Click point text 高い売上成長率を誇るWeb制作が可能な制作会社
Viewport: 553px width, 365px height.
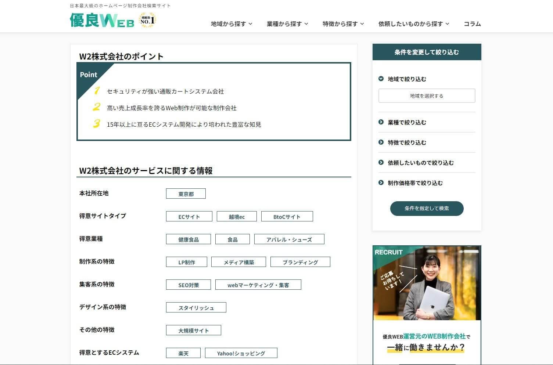coord(172,108)
